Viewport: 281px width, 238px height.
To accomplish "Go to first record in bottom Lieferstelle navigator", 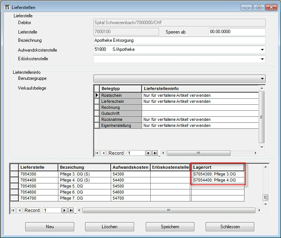I will point(13,211).
